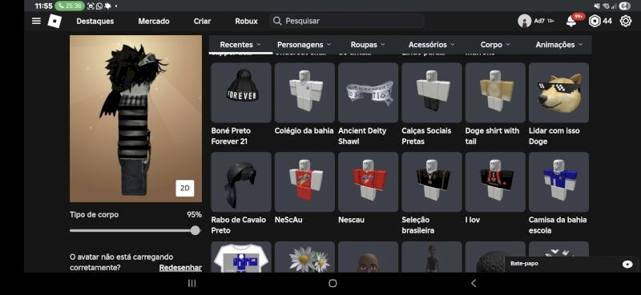The height and width of the screenshot is (295, 641).
Task: Open the settings gear
Action: (626, 21)
